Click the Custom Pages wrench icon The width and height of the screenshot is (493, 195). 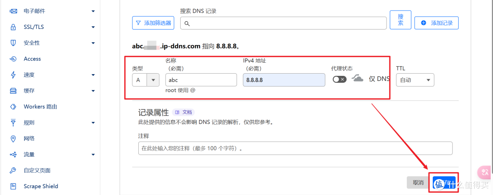[x=13, y=170]
